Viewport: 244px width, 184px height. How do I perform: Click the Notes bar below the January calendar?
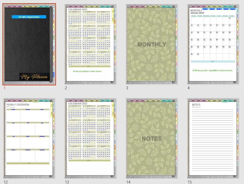pyautogui.click(x=212, y=61)
